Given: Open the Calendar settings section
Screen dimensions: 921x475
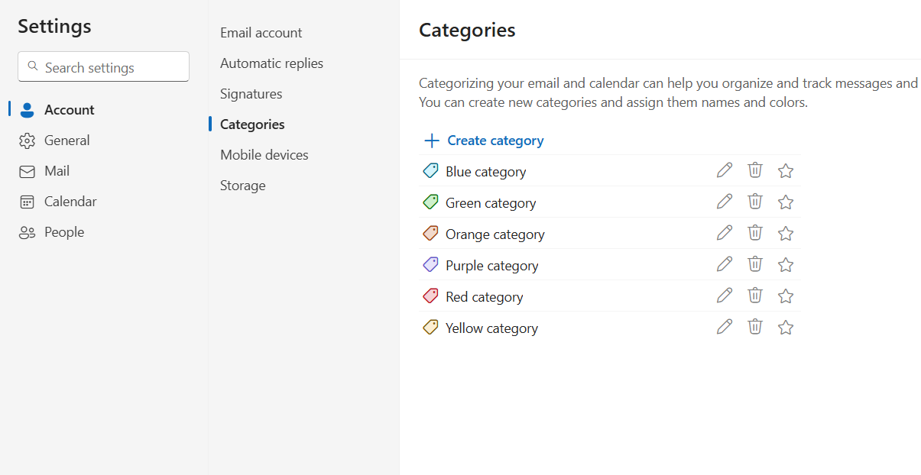Looking at the screenshot, I should pos(70,202).
